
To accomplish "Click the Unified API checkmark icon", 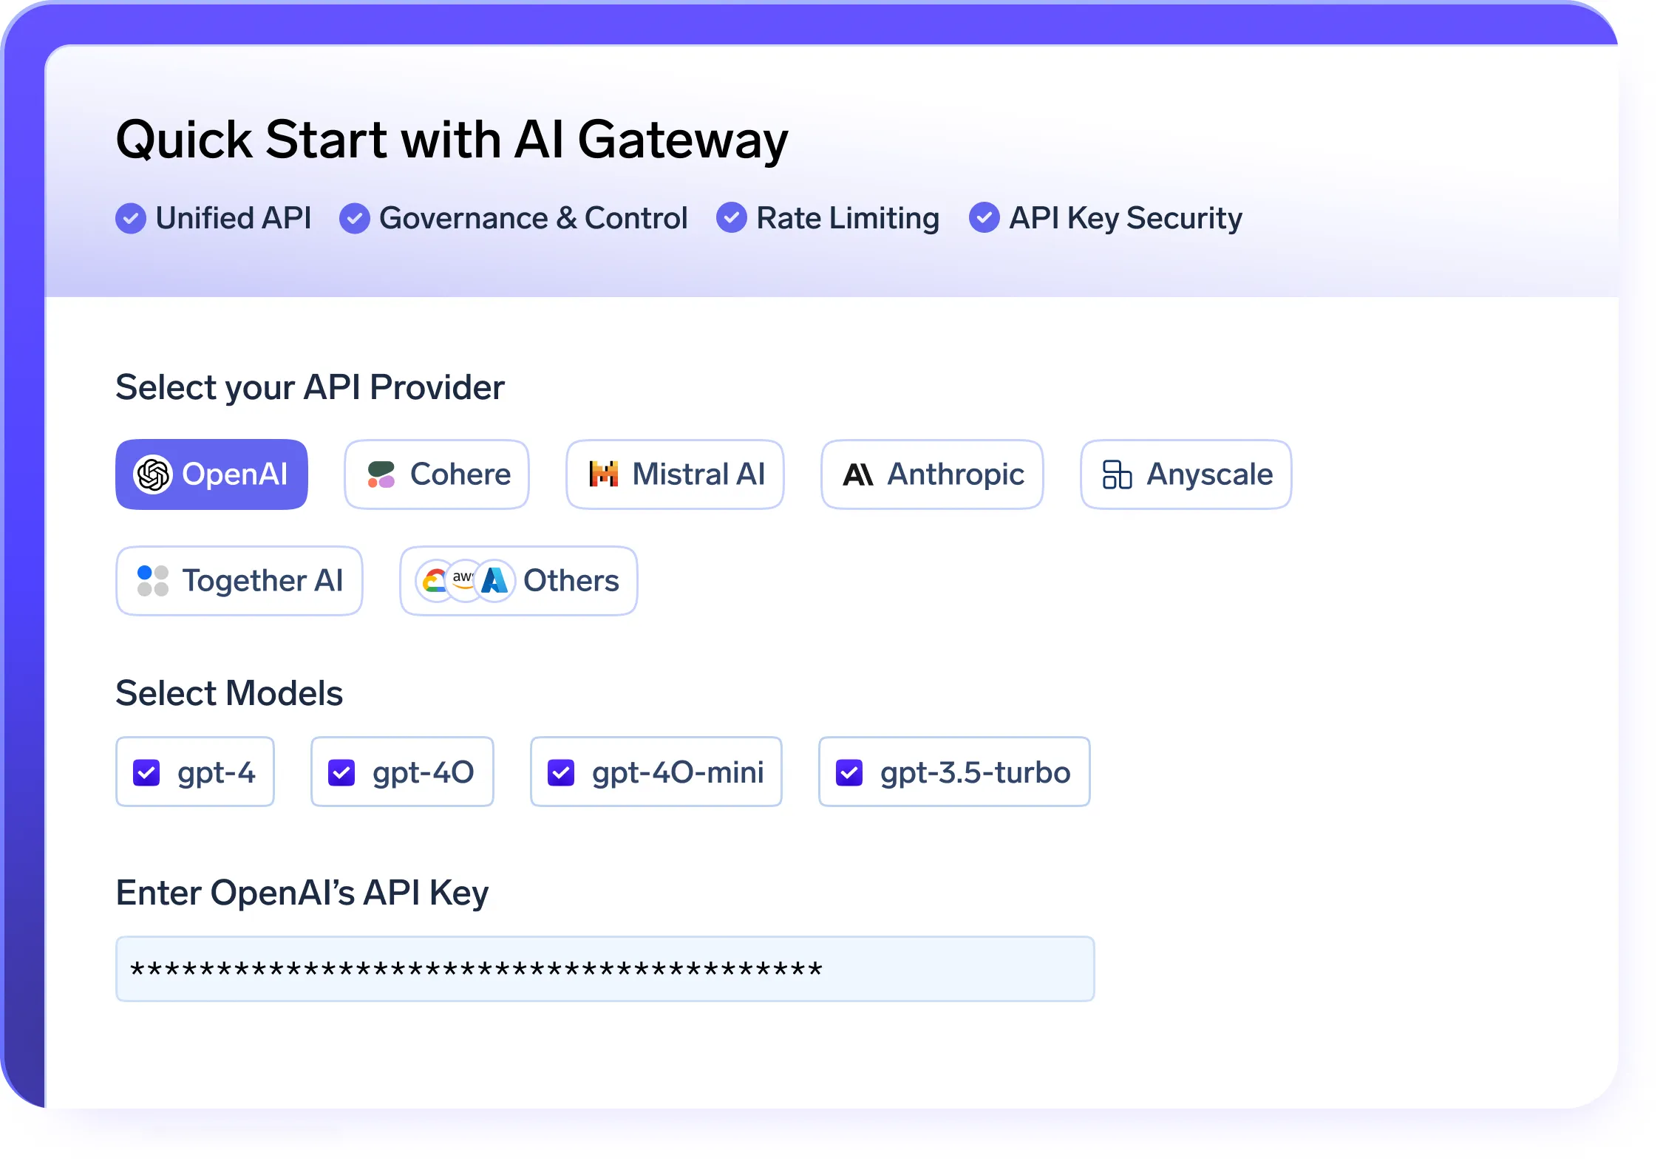I will coord(131,218).
